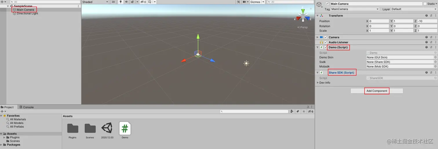Click Search by Type icon in Project panel
Viewport: 438px width, 149px height.
click(292, 111)
